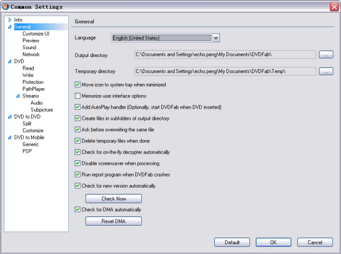
Task: Open the Subpicture streams page
Action: tap(42, 110)
